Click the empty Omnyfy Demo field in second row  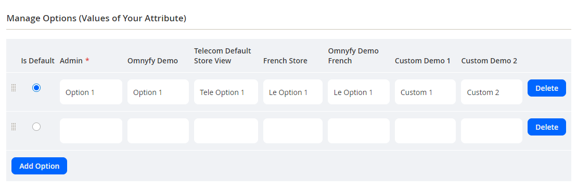pos(158,131)
